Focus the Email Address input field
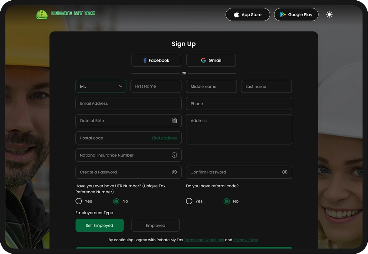 click(129, 103)
